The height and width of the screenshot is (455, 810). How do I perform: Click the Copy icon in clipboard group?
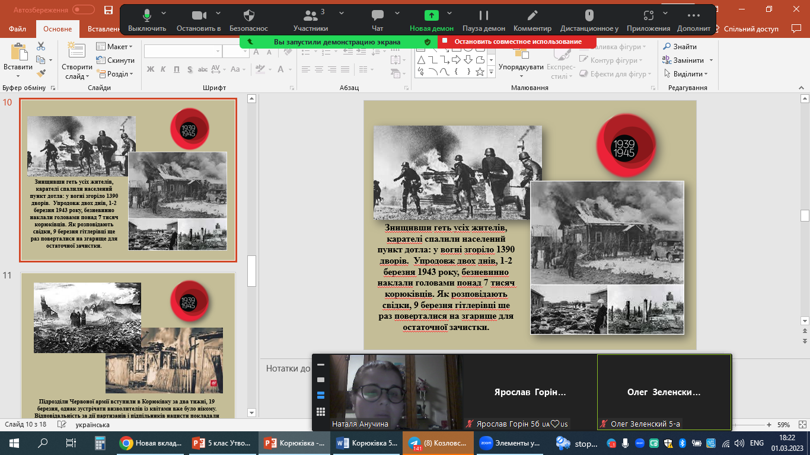click(40, 60)
